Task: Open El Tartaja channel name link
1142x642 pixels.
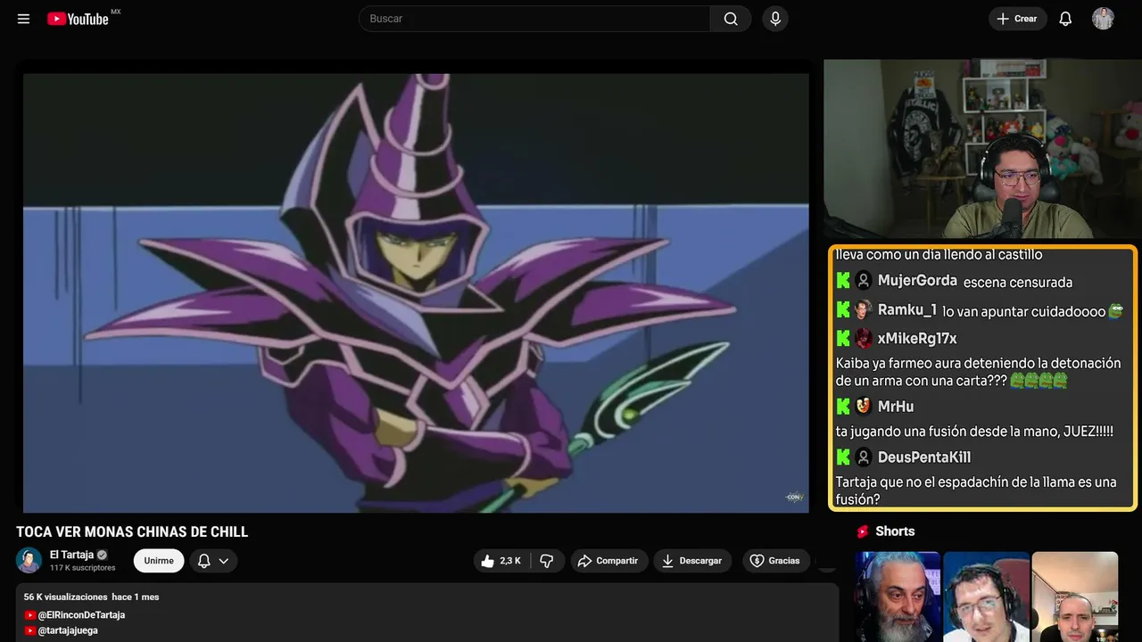Action: point(71,555)
